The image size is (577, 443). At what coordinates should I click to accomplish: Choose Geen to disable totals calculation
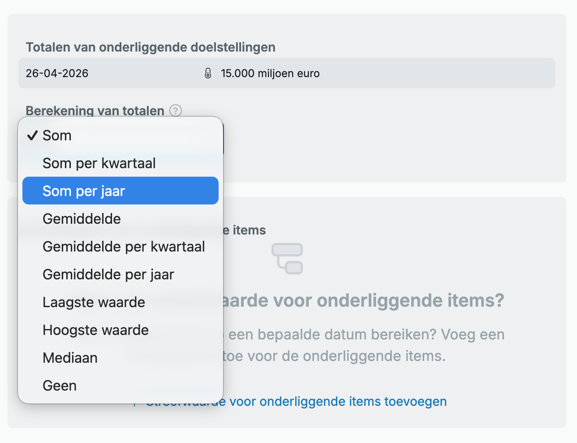tap(60, 386)
